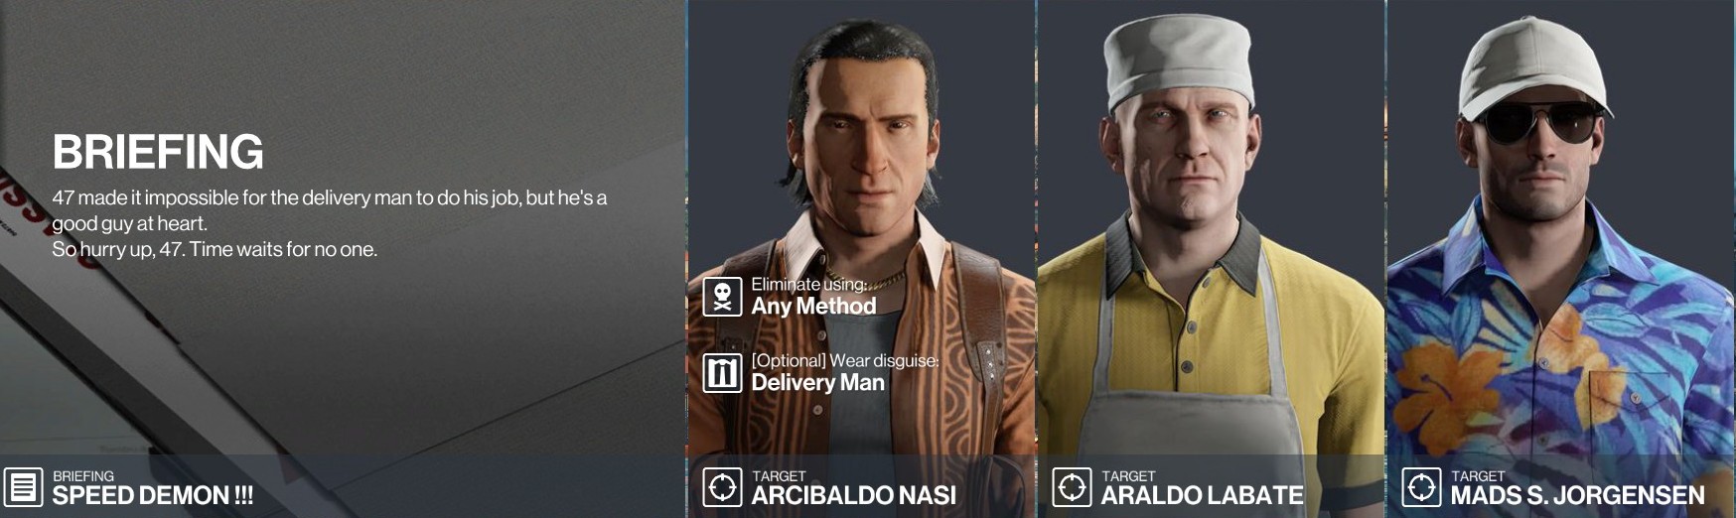Click the target crosshair icon for Mads S. Jorgensen
The image size is (1736, 518).
click(x=1421, y=487)
